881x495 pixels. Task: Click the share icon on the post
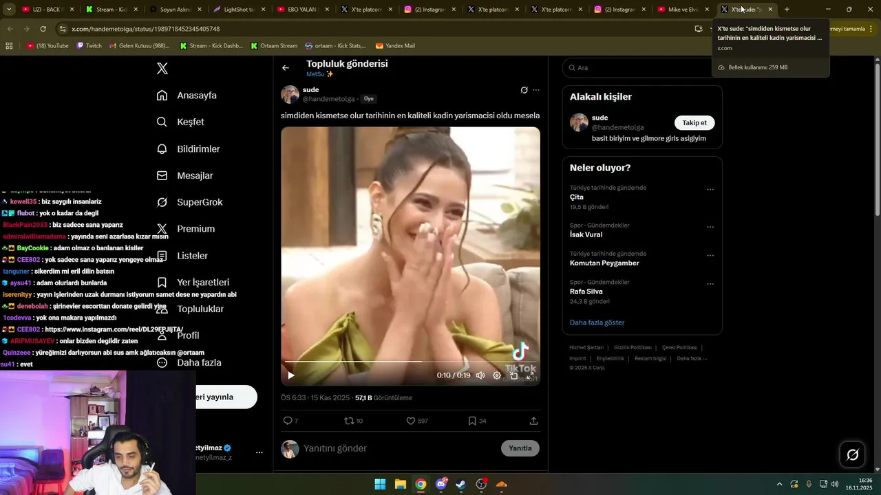click(x=533, y=421)
